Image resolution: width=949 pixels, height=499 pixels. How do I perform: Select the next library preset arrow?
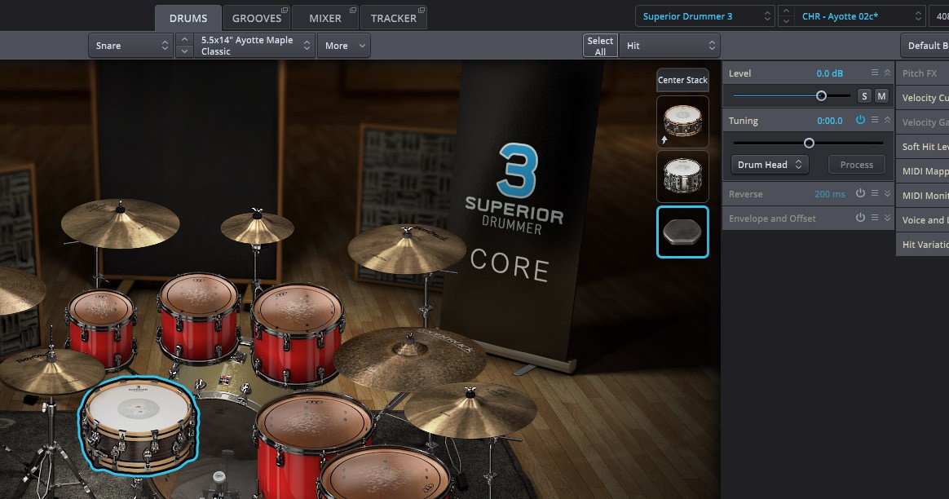(x=786, y=21)
